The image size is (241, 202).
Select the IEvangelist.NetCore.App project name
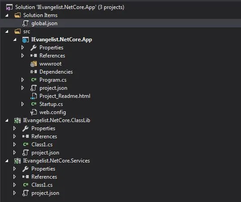(62, 40)
